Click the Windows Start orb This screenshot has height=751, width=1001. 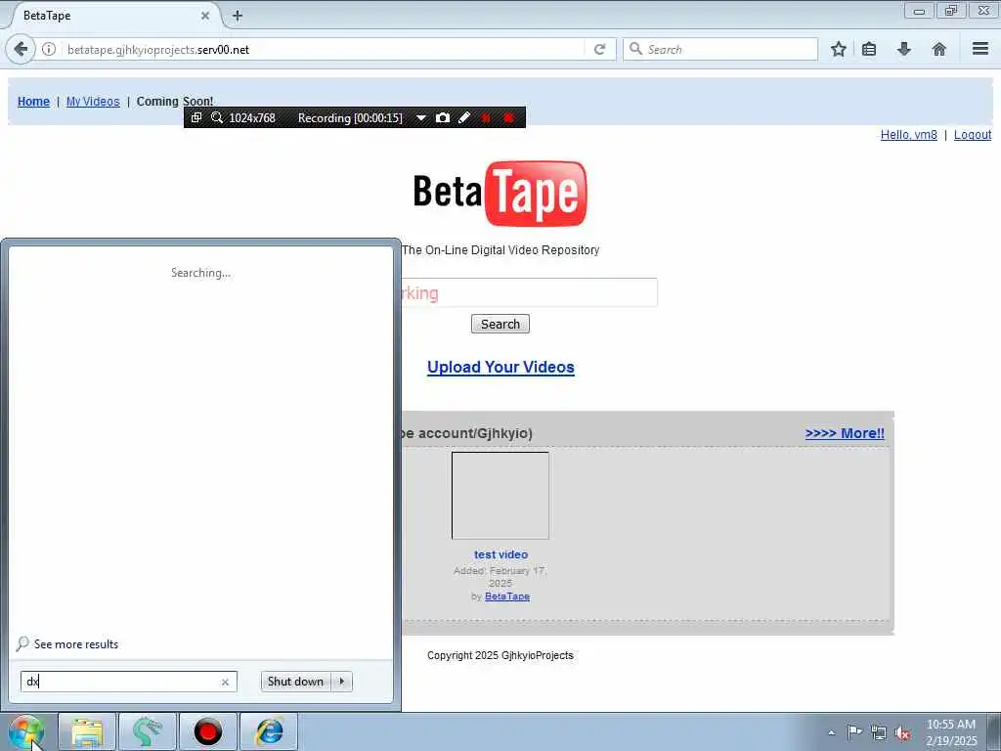[25, 731]
